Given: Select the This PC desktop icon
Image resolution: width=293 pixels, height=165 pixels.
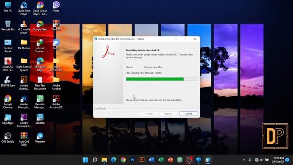Looking at the screenshot, I should [8, 7].
